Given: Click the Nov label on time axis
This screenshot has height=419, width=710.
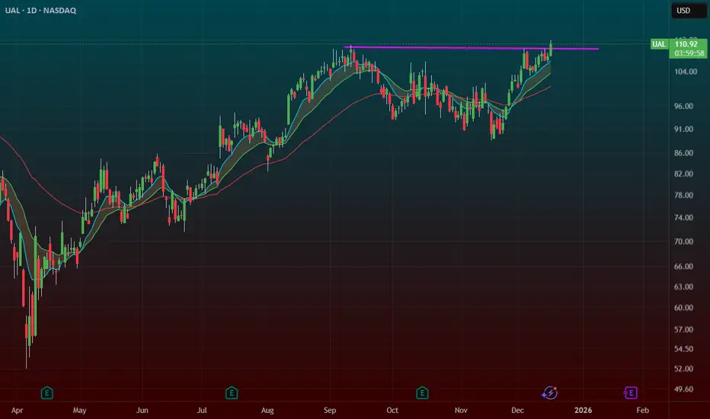Looking at the screenshot, I should 461,411.
